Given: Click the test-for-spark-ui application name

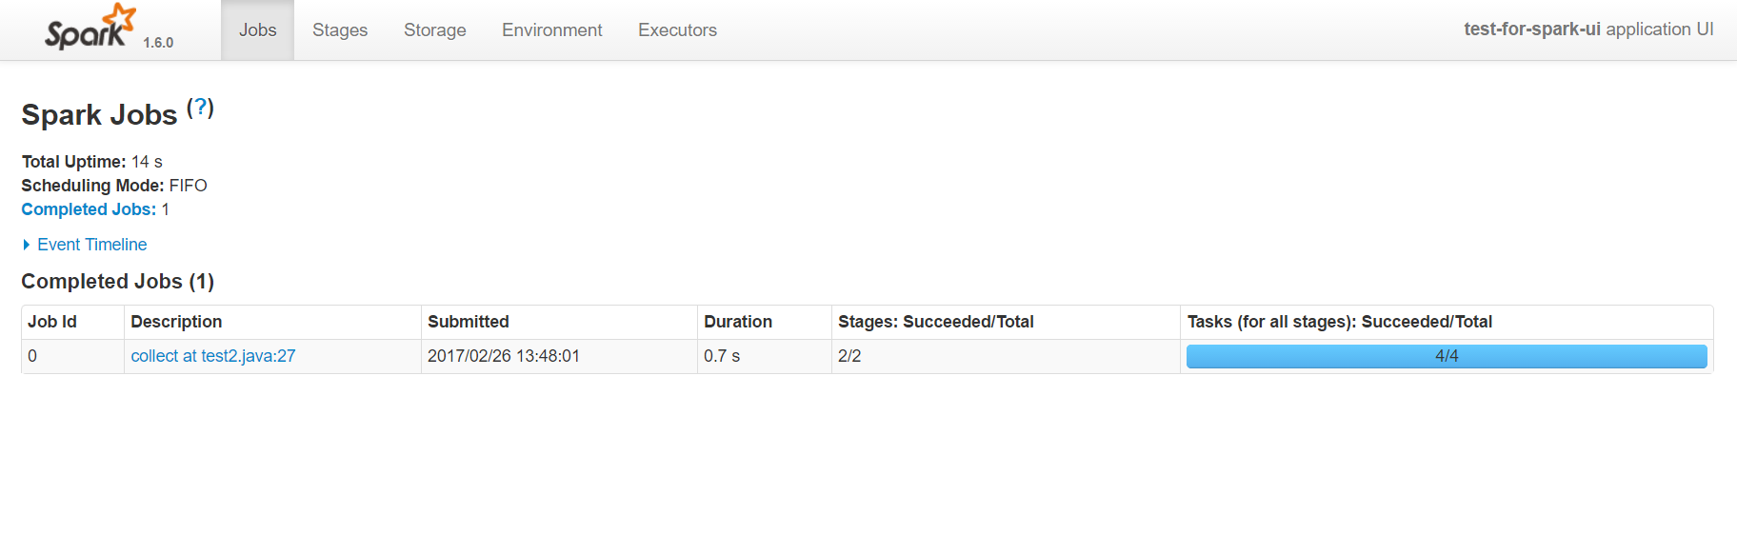Looking at the screenshot, I should [1531, 30].
